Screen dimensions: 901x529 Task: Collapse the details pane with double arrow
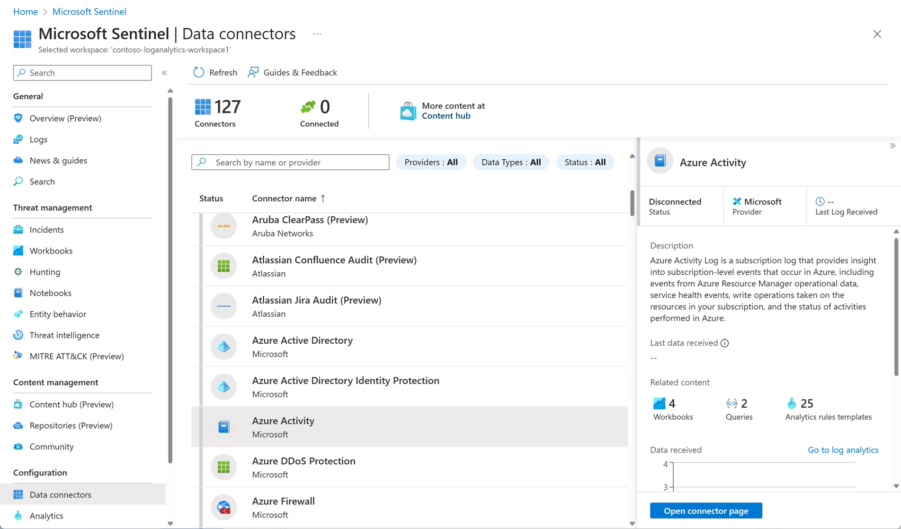pos(892,146)
